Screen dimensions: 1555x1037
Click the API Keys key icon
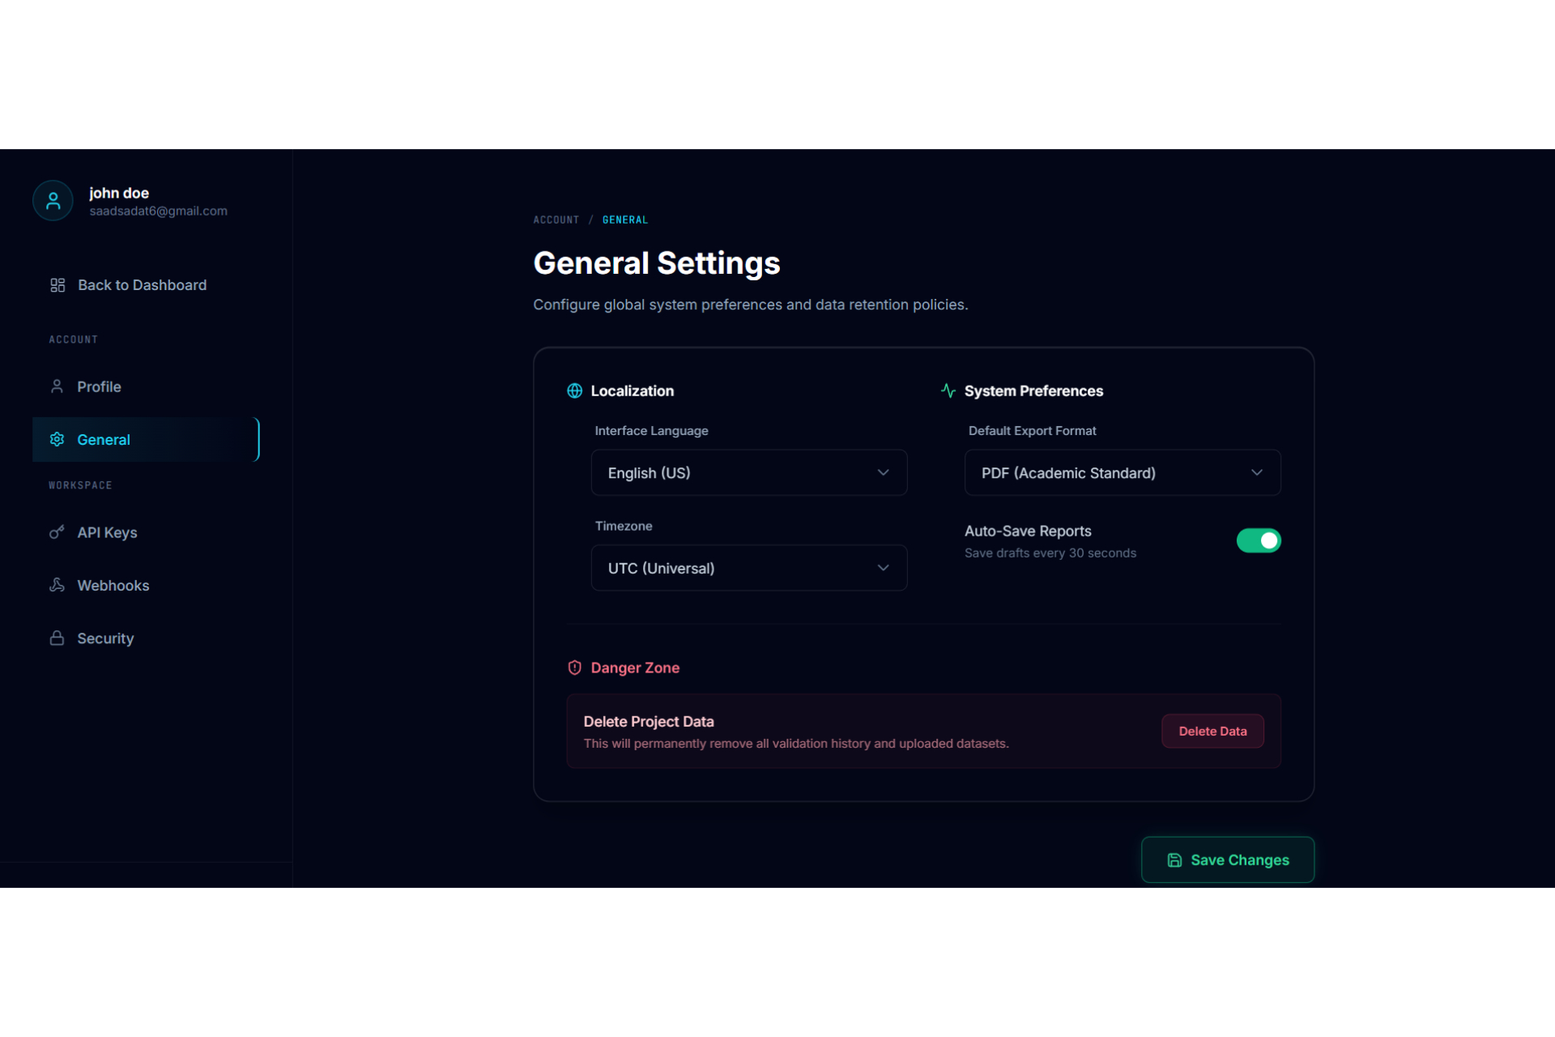57,532
